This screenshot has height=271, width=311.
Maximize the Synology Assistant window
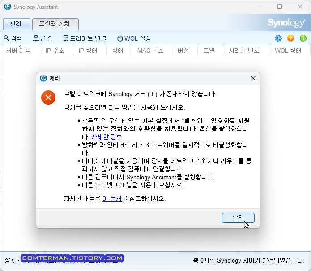[280, 7]
